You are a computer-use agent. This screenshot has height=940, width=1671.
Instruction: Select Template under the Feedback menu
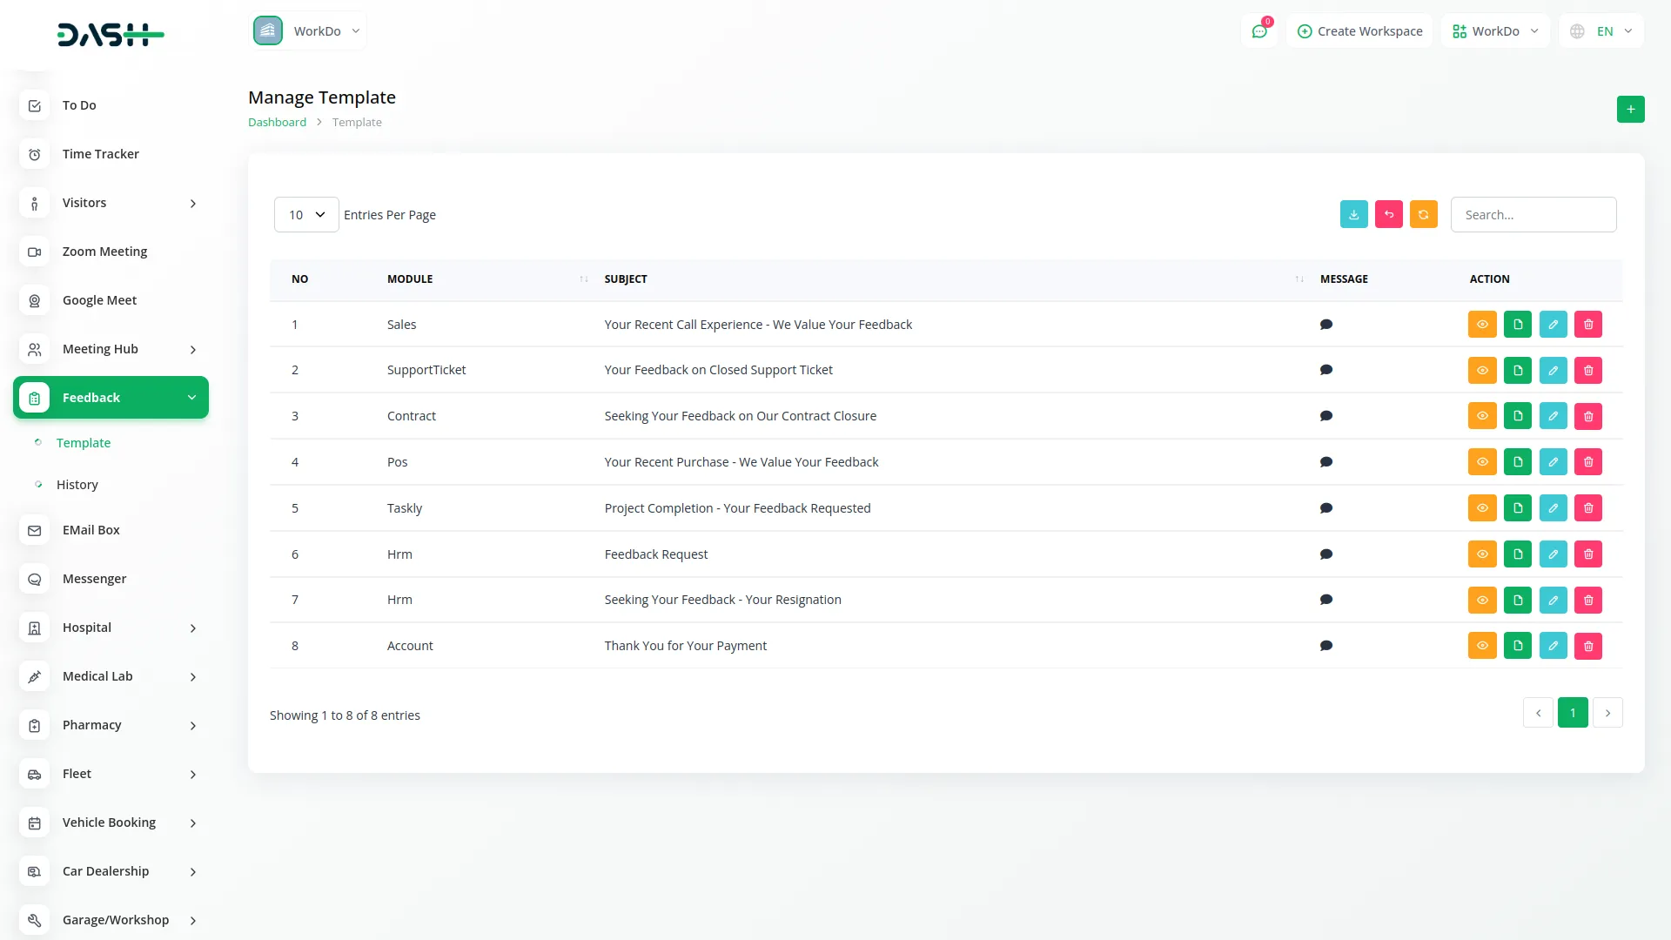coord(84,442)
